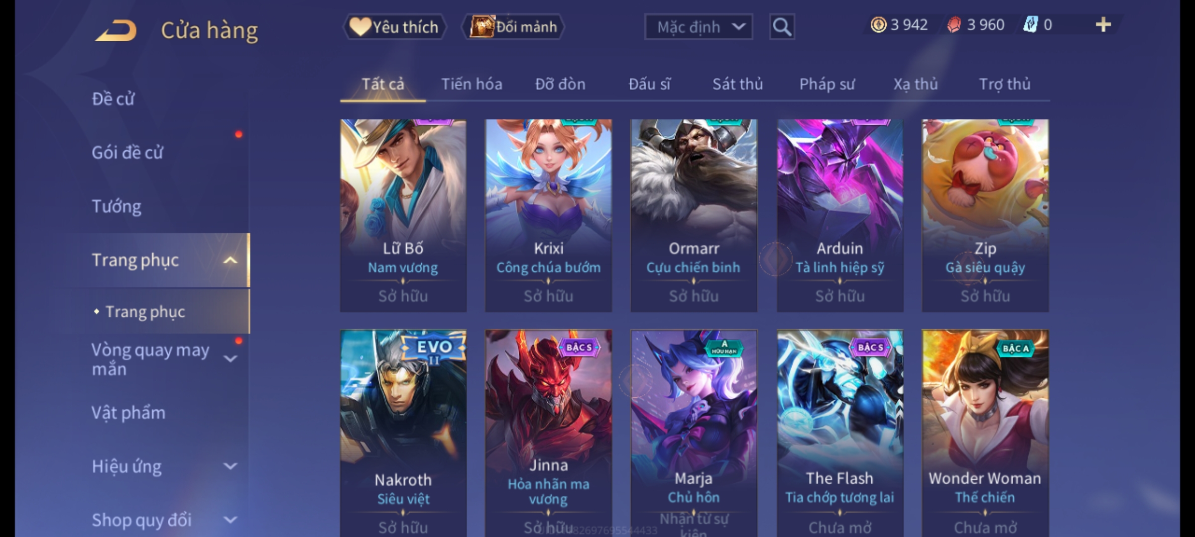Tap the back arrow icon beside Cửa hàng

(116, 30)
